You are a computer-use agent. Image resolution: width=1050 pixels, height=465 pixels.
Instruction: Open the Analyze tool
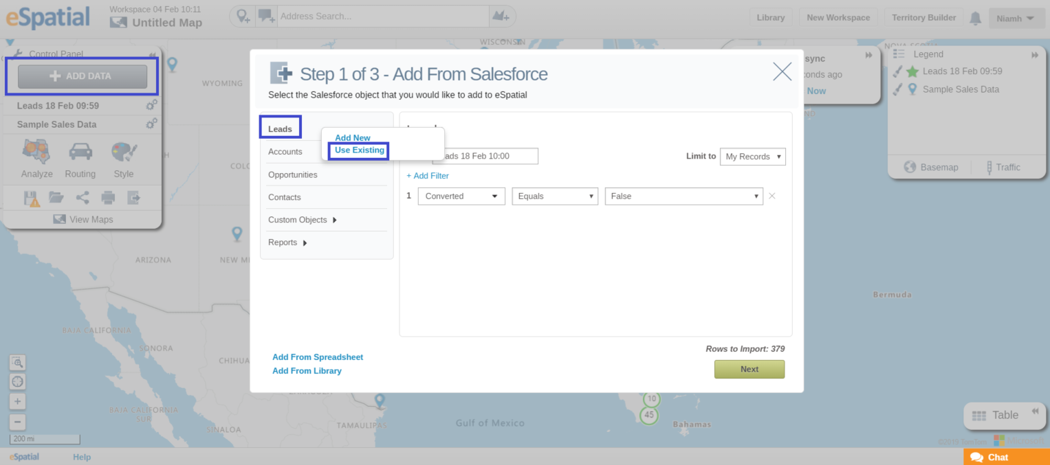click(37, 159)
